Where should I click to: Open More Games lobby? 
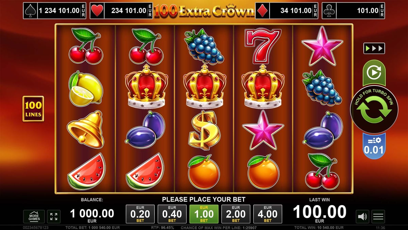click(34, 216)
